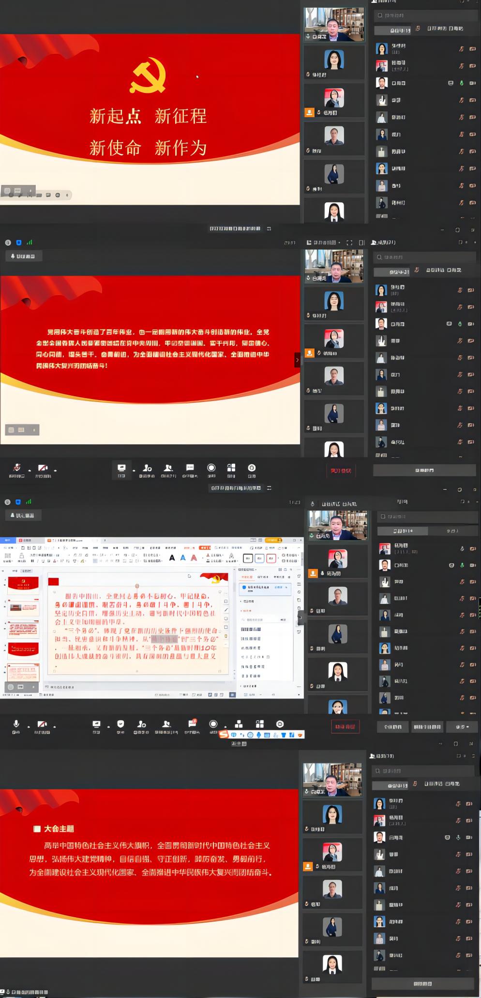Choose the red A text color preset in WPS
The height and width of the screenshot is (998, 481).
click(194, 558)
